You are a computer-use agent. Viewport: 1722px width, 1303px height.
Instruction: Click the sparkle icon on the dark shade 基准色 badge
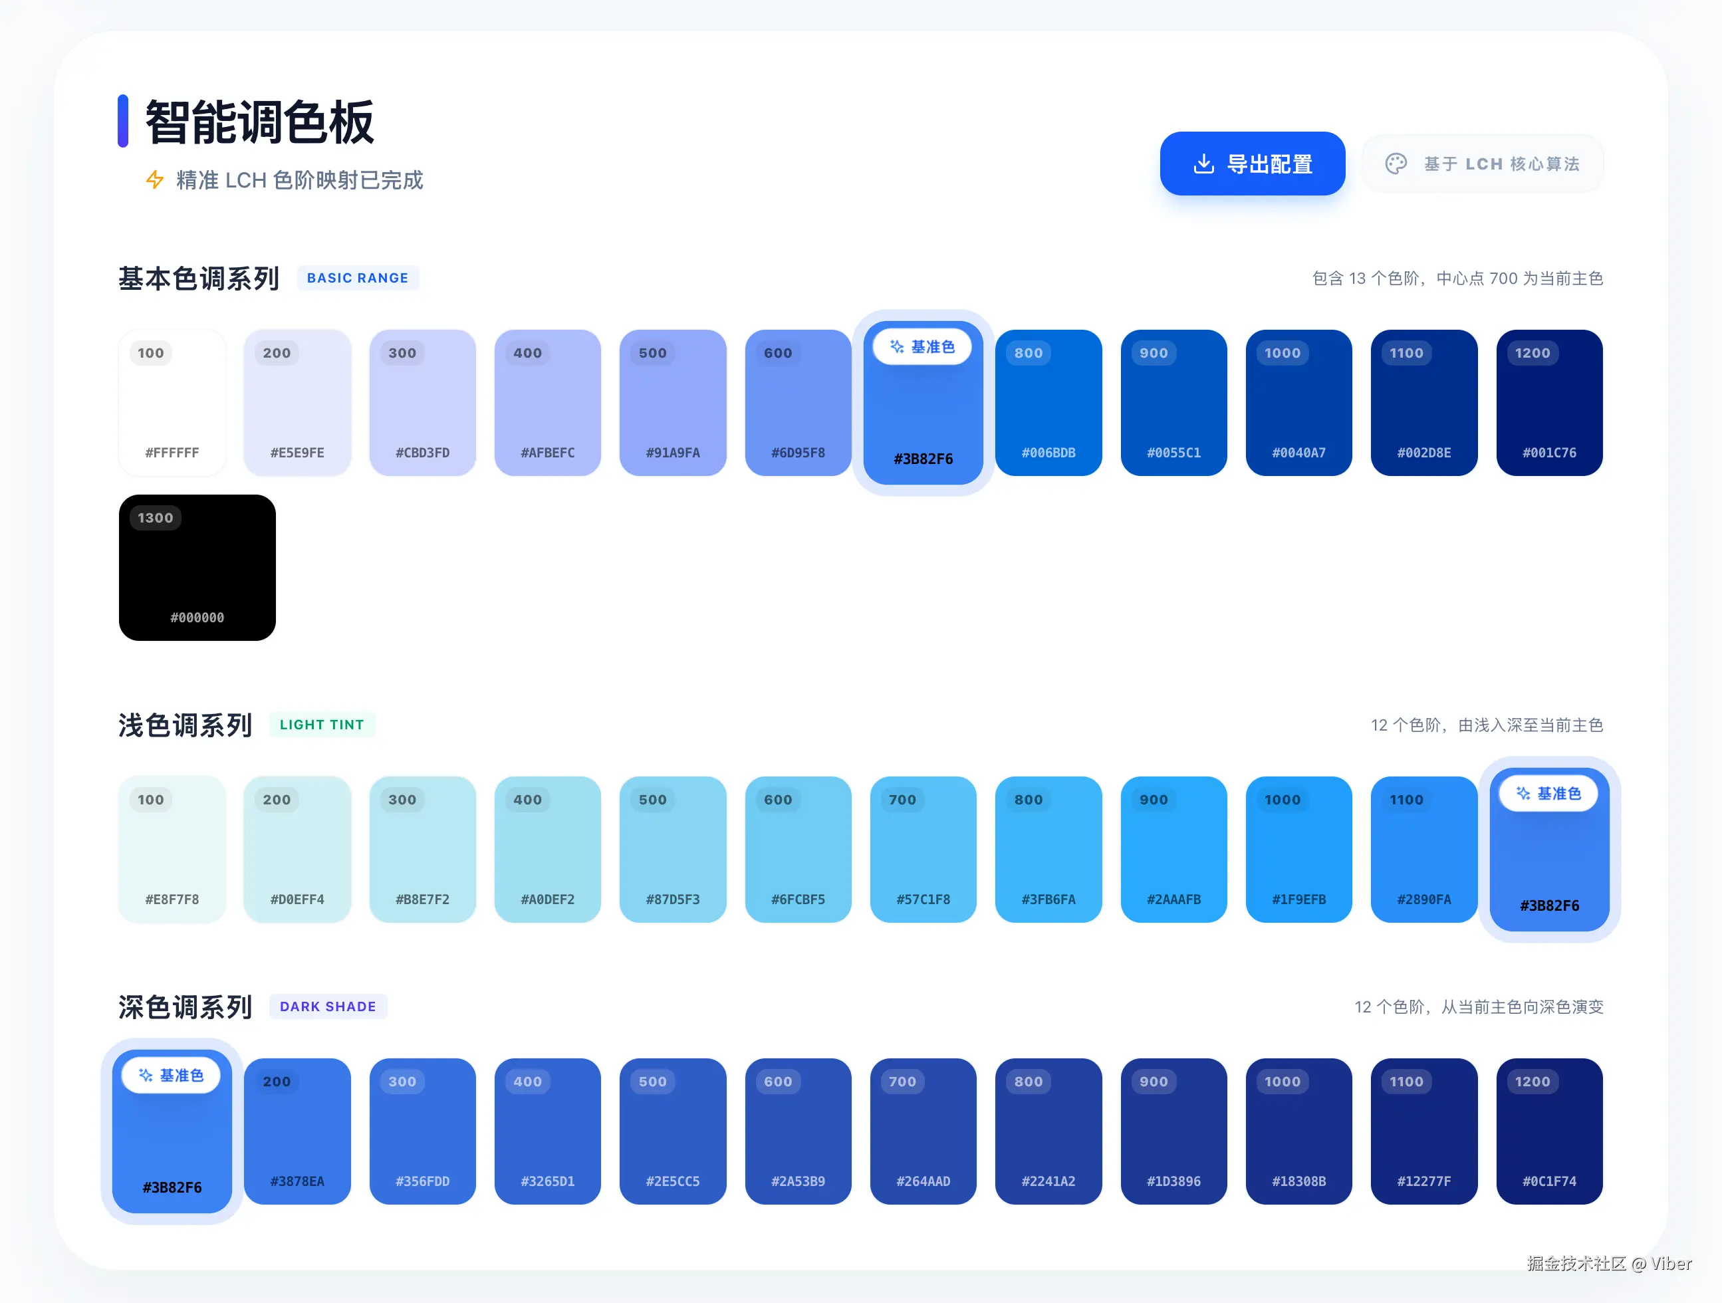click(x=146, y=1075)
